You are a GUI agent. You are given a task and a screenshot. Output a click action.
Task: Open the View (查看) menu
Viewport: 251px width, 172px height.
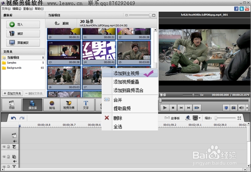point(28,9)
